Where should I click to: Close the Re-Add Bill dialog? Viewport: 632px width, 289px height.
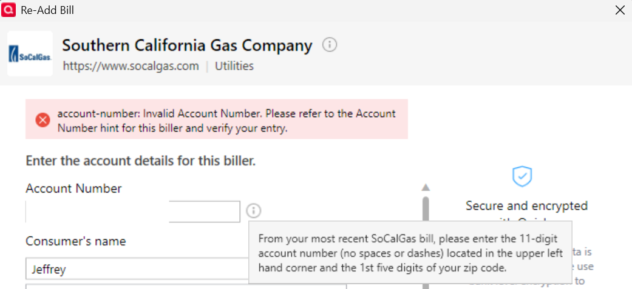tap(620, 10)
